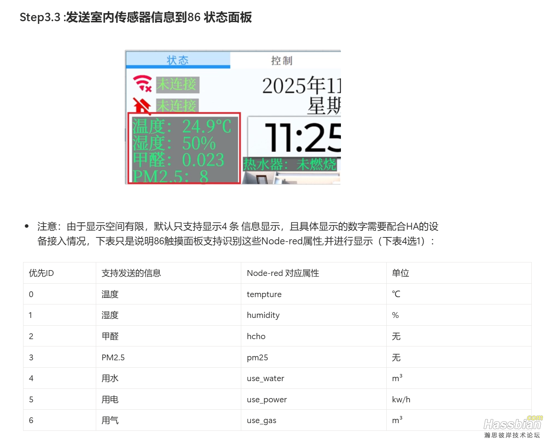The width and height of the screenshot is (551, 442).
Task: Click the red WiFi disconnected icon
Action: point(142,83)
